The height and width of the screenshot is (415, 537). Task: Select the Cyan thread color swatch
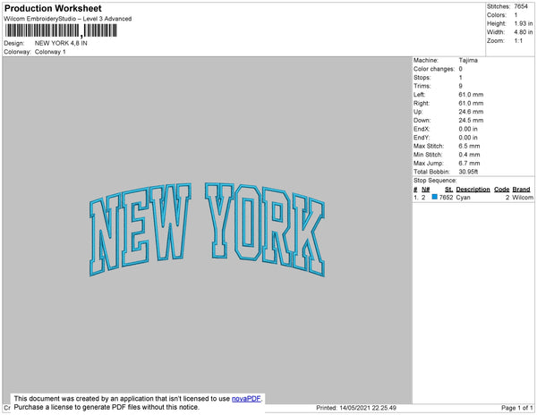coord(435,197)
